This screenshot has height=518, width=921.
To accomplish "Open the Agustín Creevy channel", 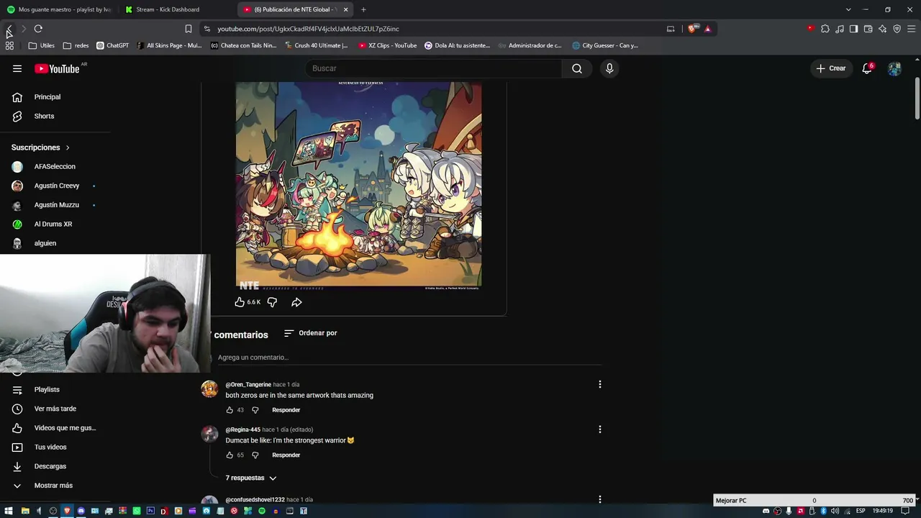I will 57,186.
